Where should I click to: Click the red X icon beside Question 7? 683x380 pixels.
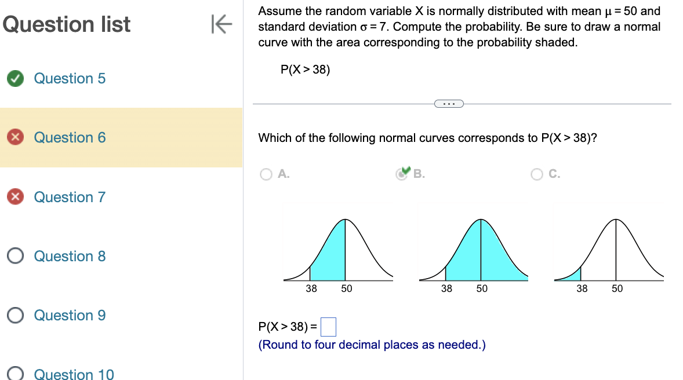(14, 197)
